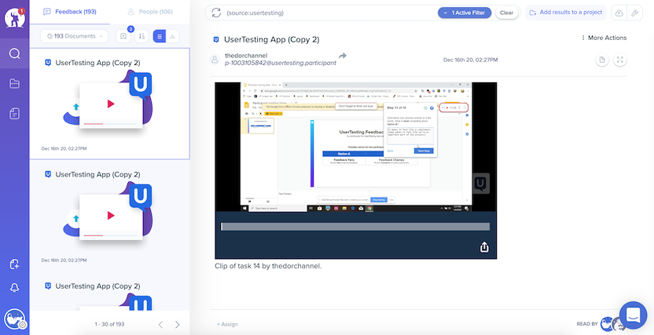Open the app logo home icon

tap(15, 18)
